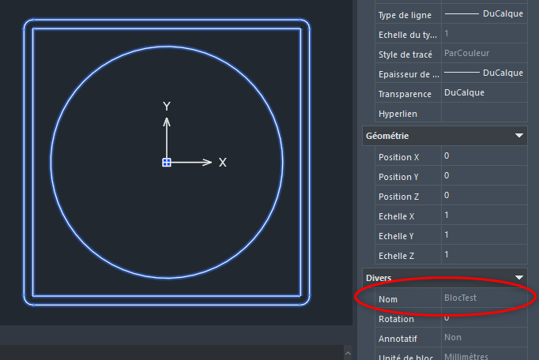The width and height of the screenshot is (539, 360).
Task: Click the blue grip at the block origin
Action: coord(167,162)
